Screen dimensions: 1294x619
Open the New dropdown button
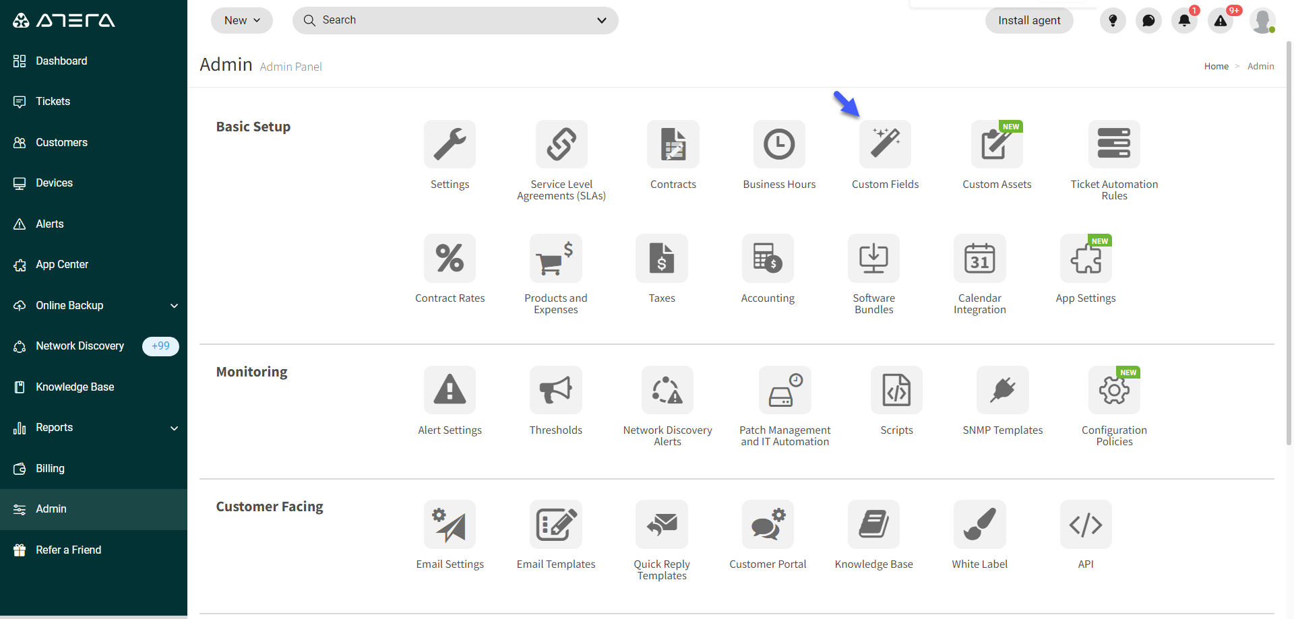pyautogui.click(x=242, y=21)
